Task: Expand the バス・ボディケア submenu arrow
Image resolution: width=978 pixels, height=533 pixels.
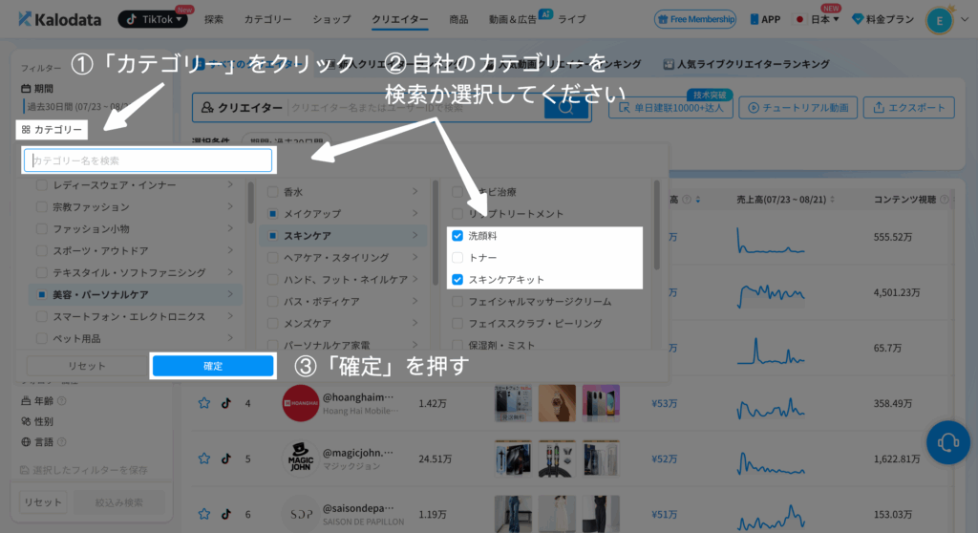Action: (x=415, y=301)
